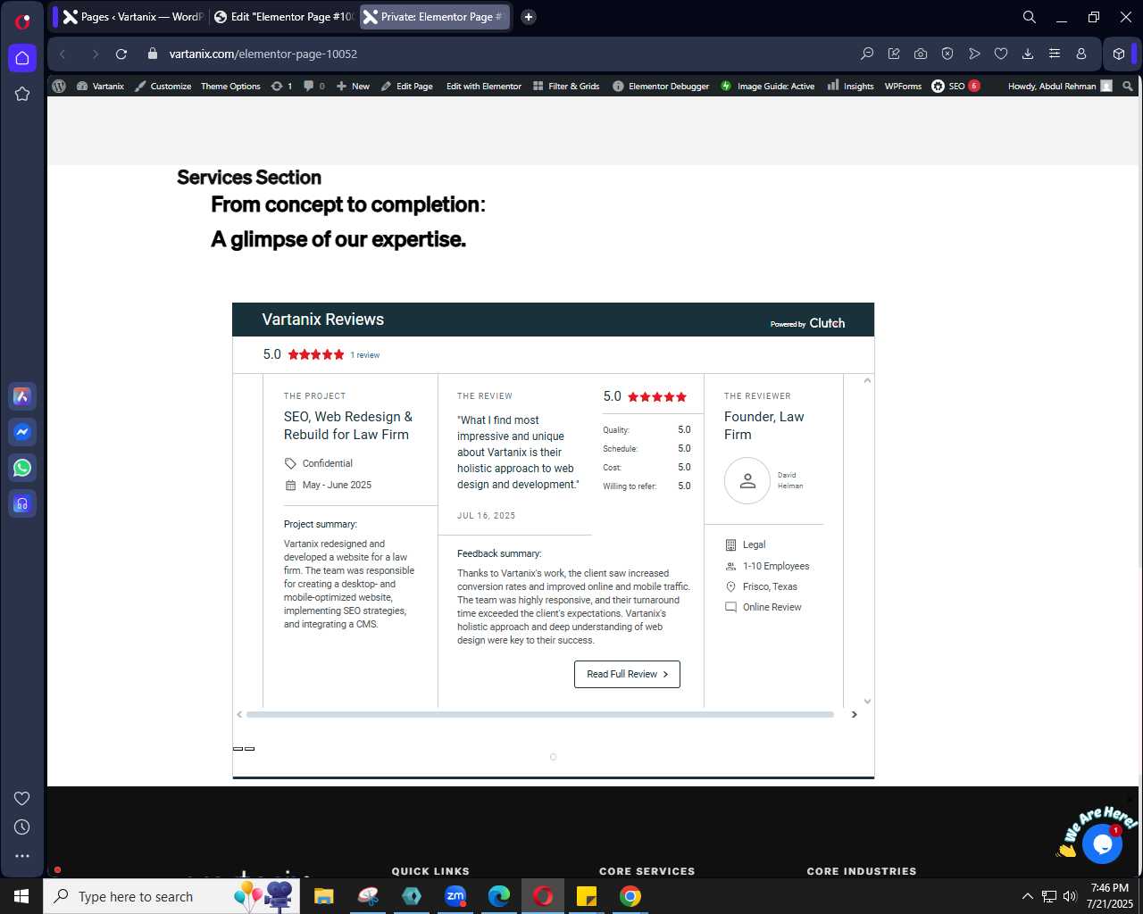Image resolution: width=1143 pixels, height=914 pixels.
Task: Open ad blocker shield icon
Action: [947, 54]
